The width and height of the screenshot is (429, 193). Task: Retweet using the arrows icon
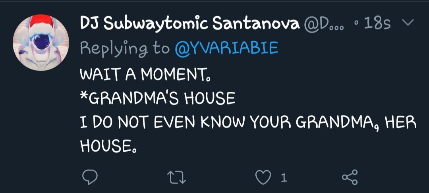(176, 178)
